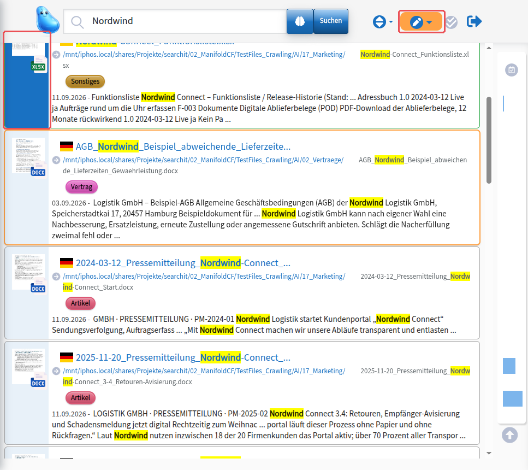Screen dimensions: 528x470
Task: Focus the search field containing Nordwind
Action: [175, 21]
